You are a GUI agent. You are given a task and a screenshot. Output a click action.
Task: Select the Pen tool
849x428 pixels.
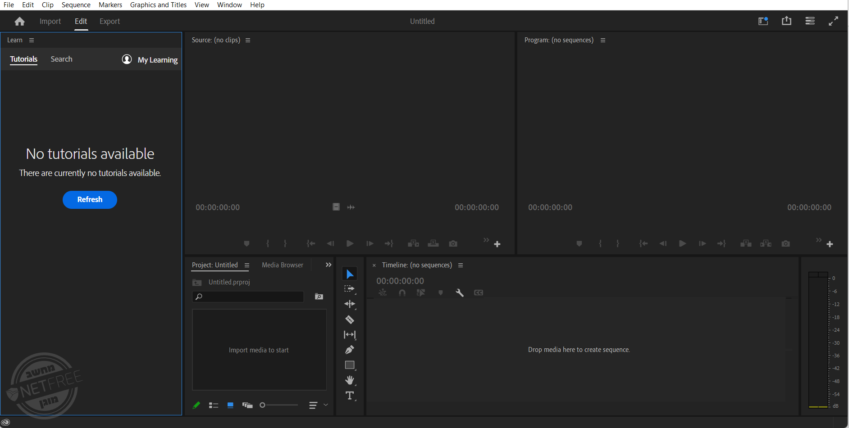point(350,350)
